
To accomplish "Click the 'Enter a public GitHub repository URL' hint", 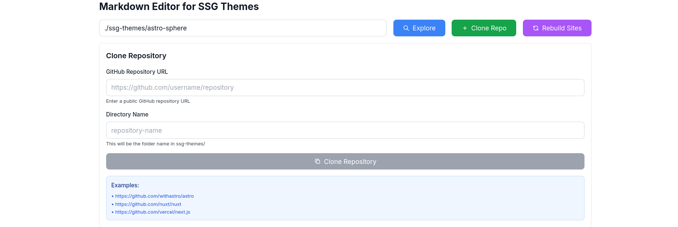I will point(148,101).
